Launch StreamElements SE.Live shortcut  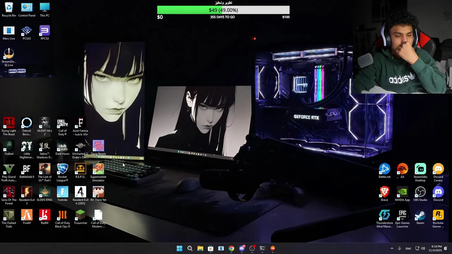click(x=9, y=57)
